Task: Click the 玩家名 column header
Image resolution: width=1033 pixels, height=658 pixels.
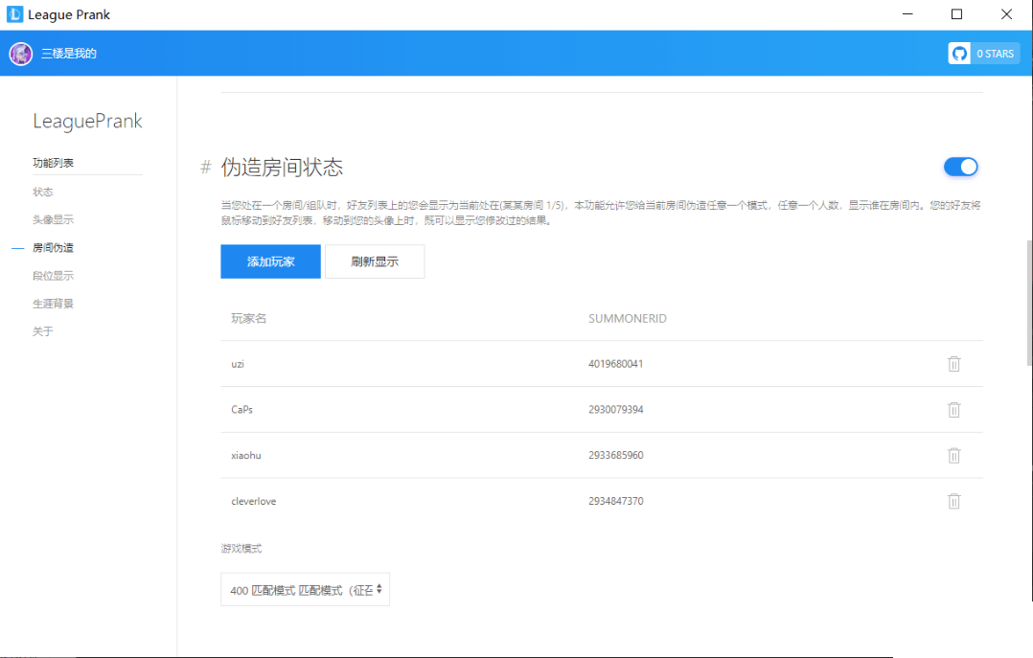Action: pos(249,318)
